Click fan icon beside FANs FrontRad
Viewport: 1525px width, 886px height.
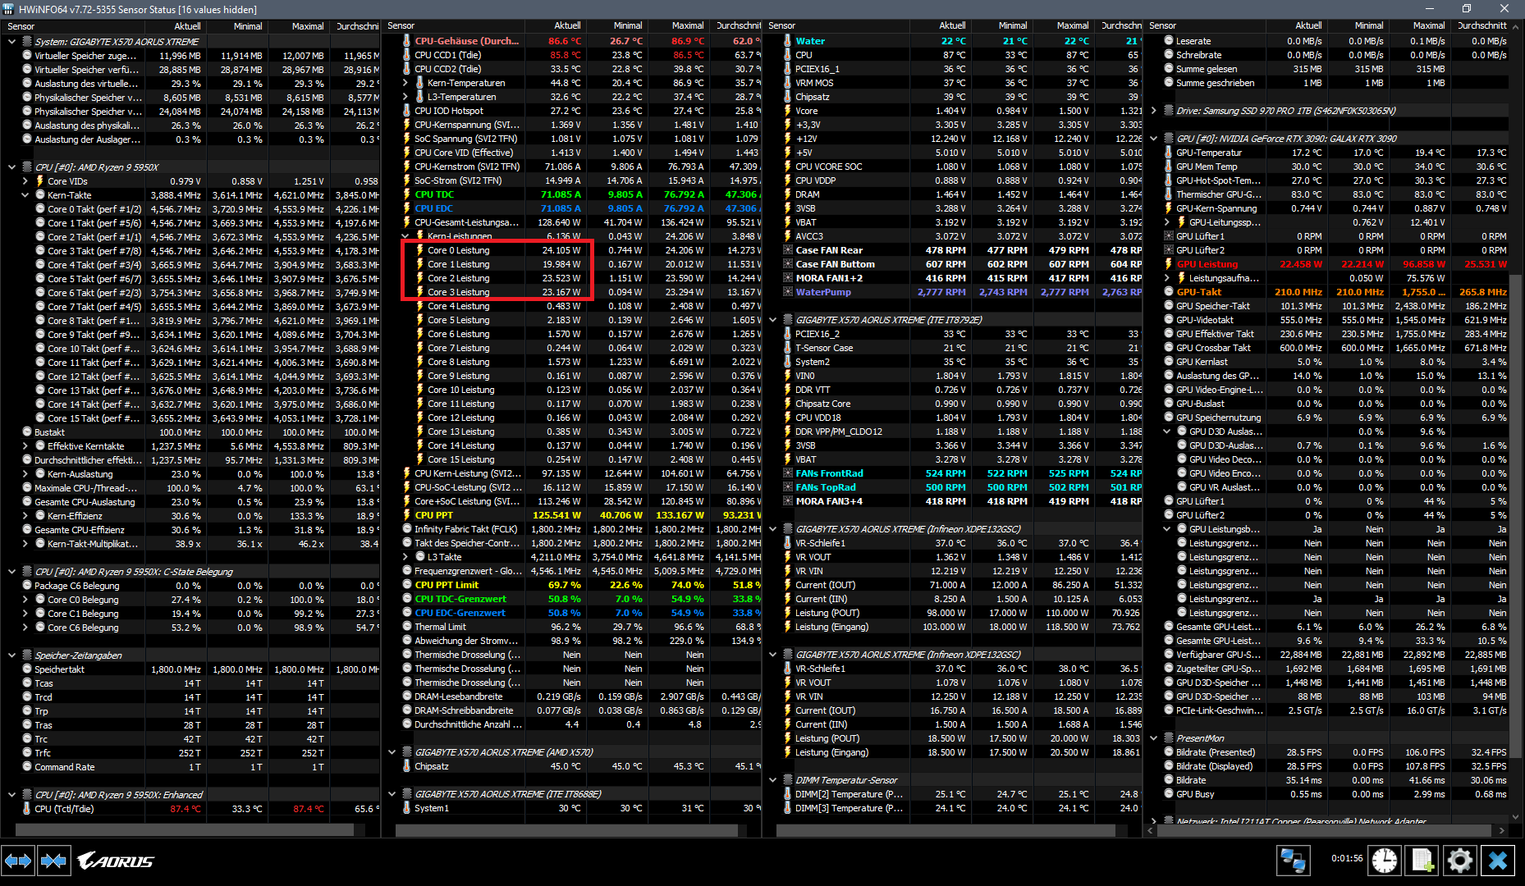click(x=787, y=473)
